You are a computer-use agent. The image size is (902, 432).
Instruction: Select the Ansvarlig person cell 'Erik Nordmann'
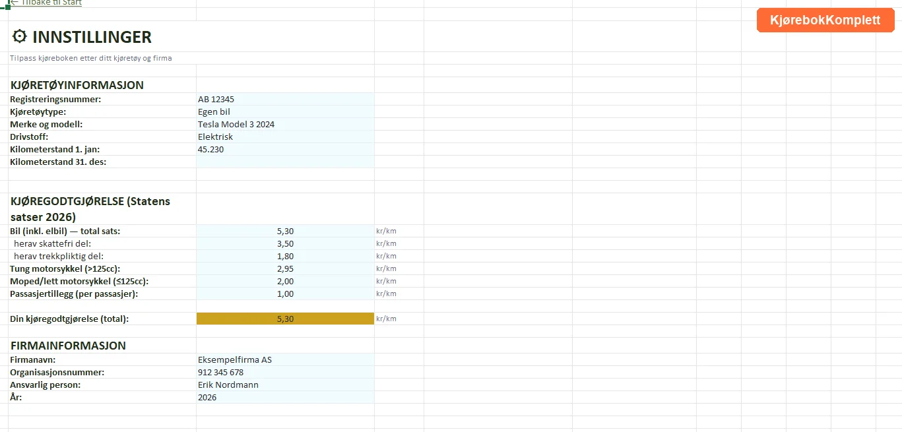[285, 385]
